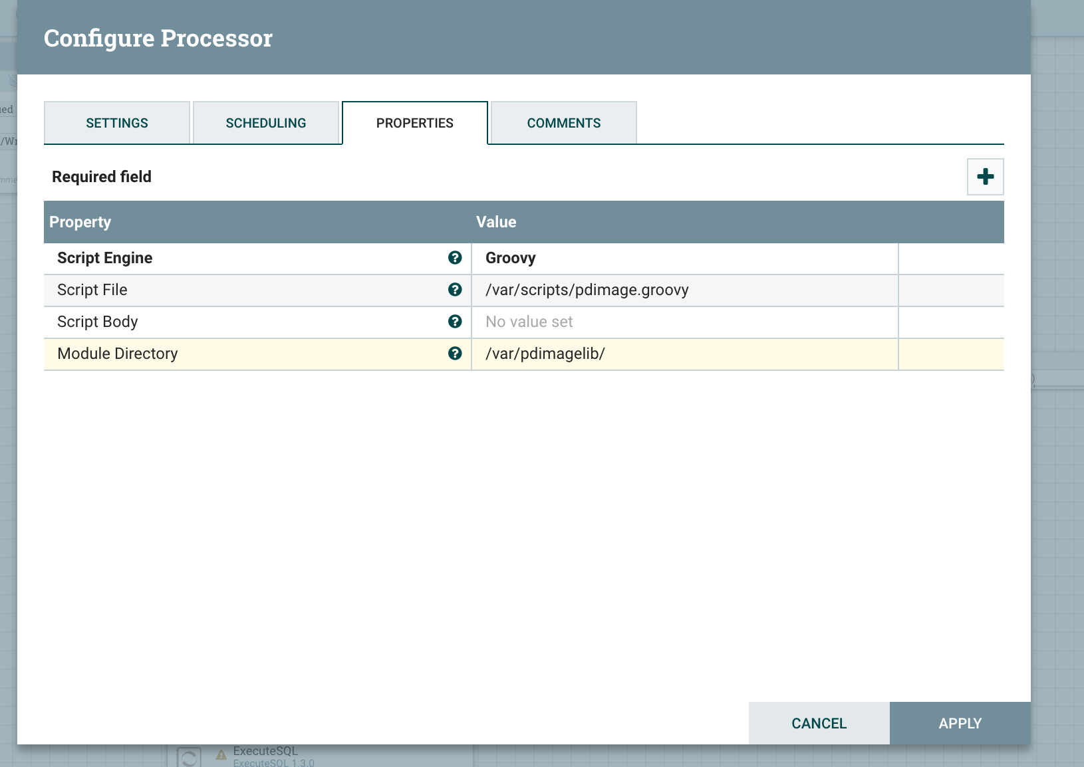Image resolution: width=1084 pixels, height=767 pixels.
Task: Switch to the Scheduling tab
Action: (266, 123)
